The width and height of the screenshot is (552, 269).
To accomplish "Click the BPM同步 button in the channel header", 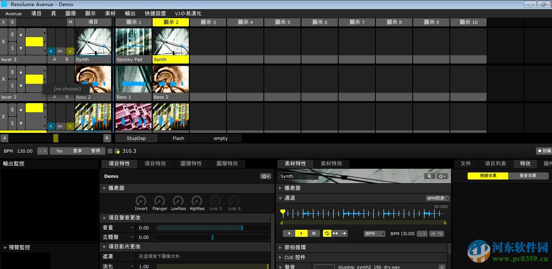I will (437, 198).
